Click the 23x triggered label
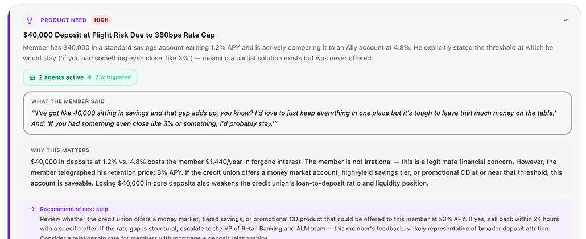 113,77
